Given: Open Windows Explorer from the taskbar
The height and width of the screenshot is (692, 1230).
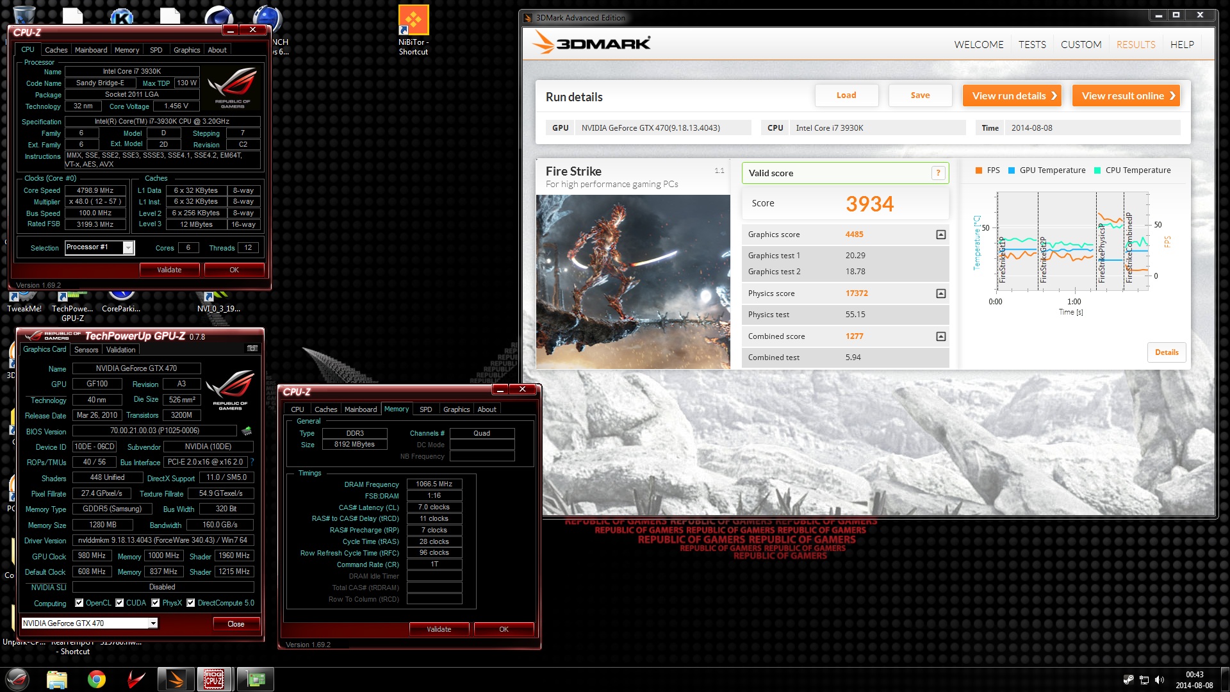Looking at the screenshot, I should pyautogui.click(x=56, y=679).
